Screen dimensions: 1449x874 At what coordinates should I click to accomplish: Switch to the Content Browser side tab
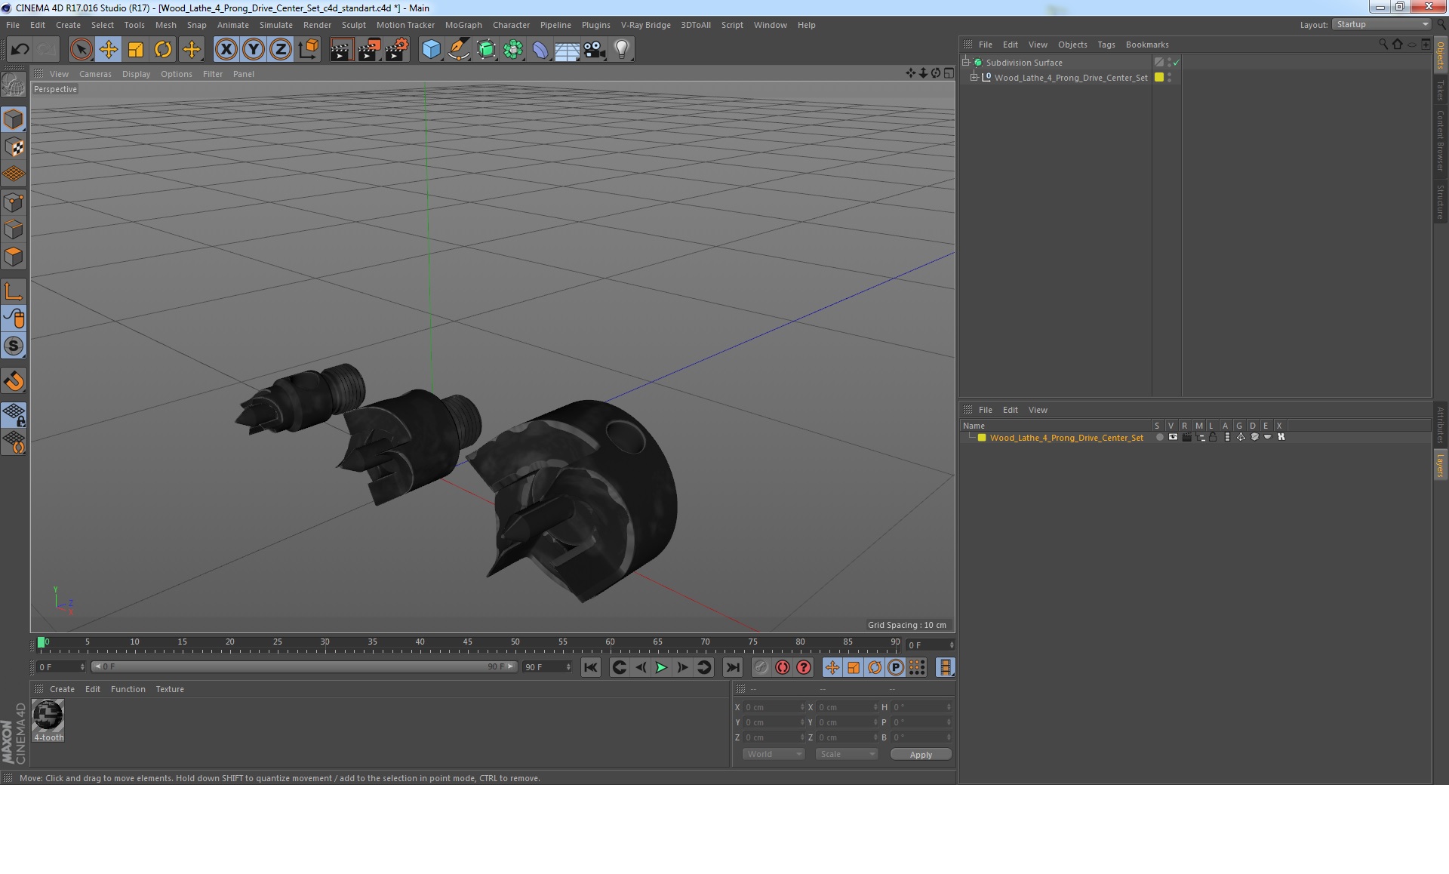1440,140
